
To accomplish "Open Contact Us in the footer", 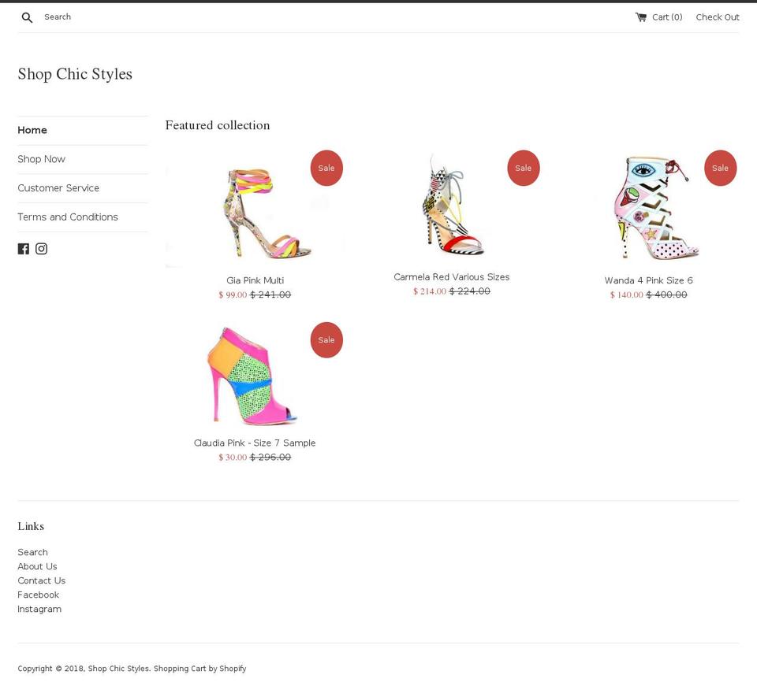I will coord(41,580).
